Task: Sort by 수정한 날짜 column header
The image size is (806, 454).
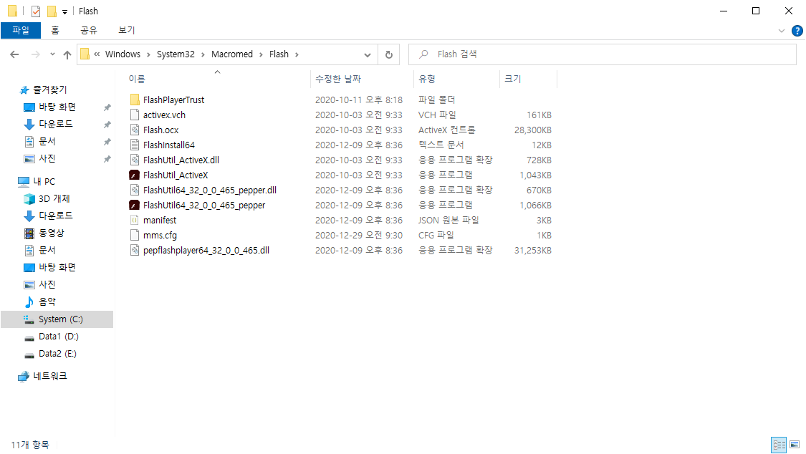Action: [x=338, y=79]
